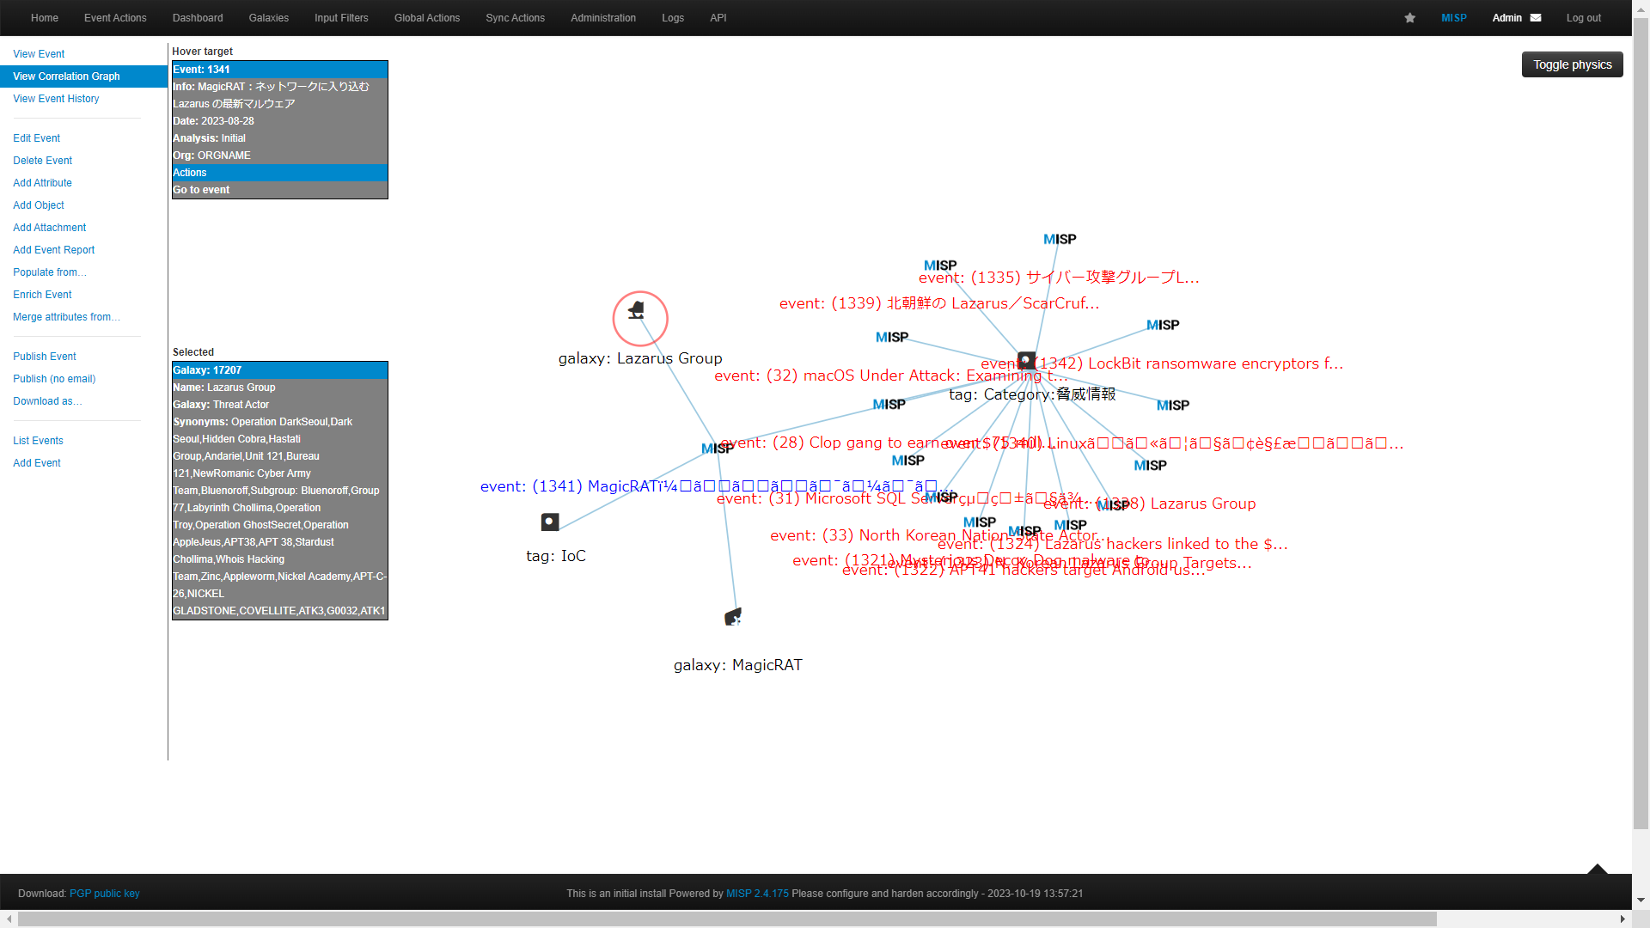Click event 1335 label text
The width and height of the screenshot is (1650, 928).
[1059, 278]
